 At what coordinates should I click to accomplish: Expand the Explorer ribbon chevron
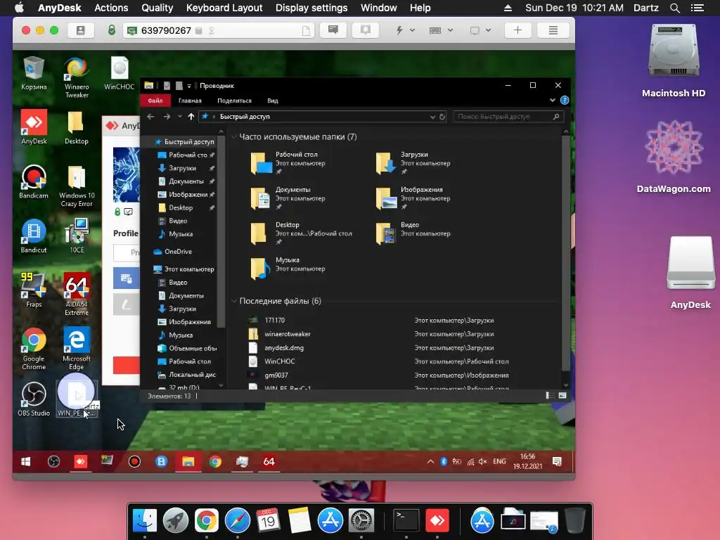click(553, 100)
